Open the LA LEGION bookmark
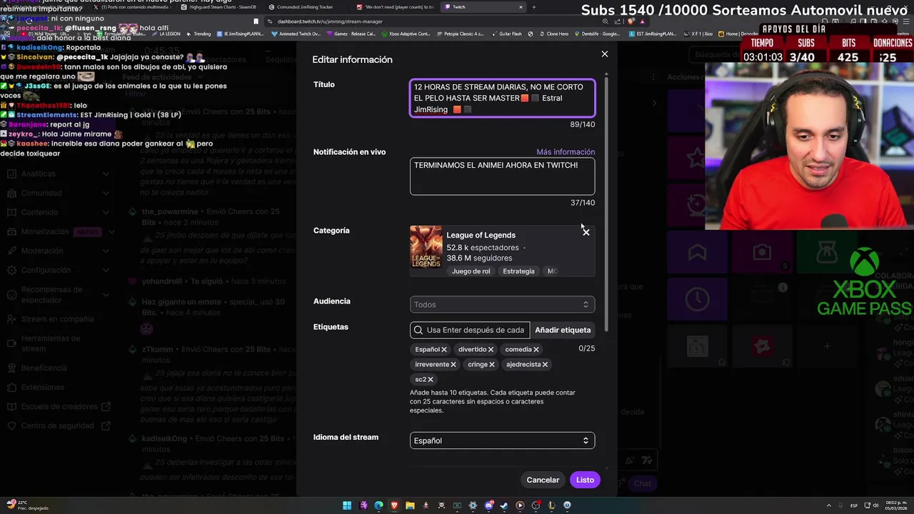 pos(165,34)
